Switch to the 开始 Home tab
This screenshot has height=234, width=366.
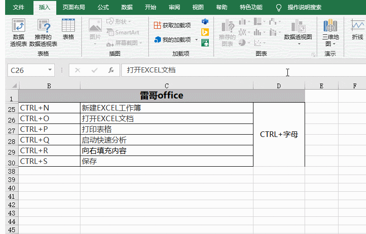click(x=151, y=7)
